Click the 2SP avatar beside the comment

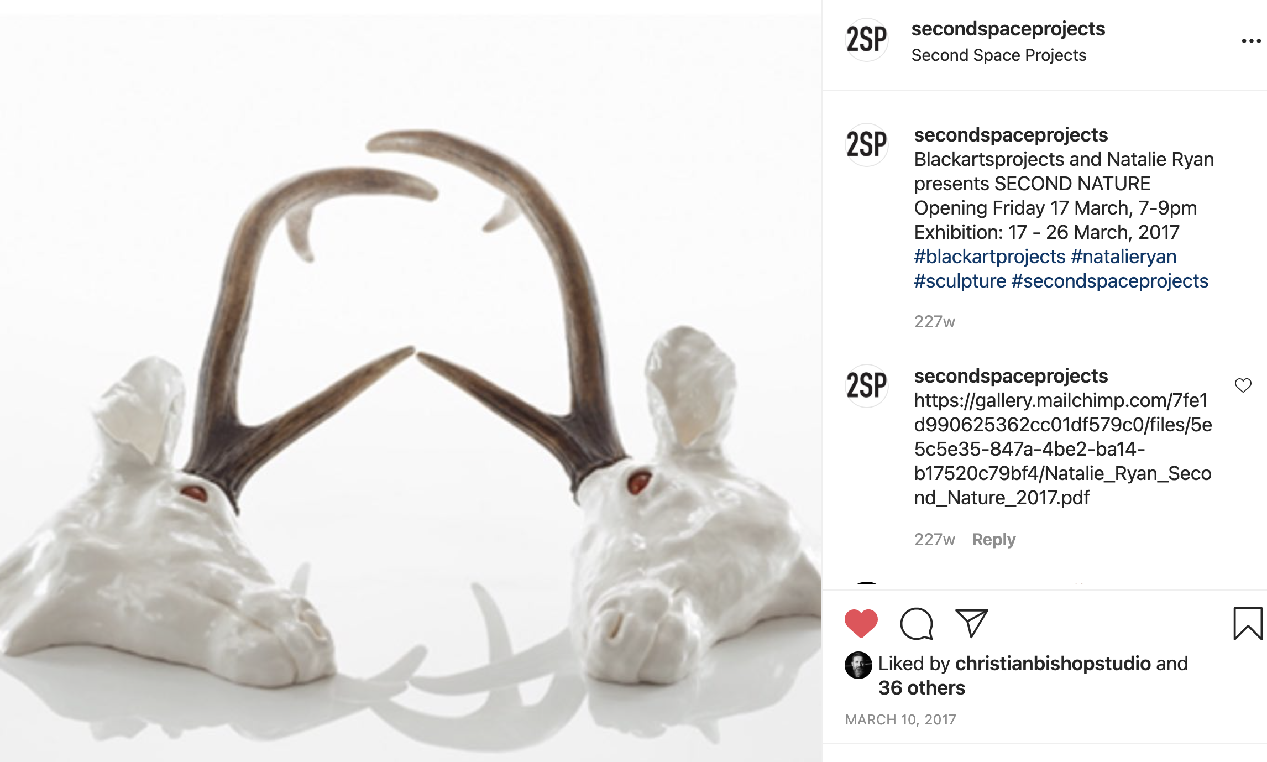coord(867,386)
